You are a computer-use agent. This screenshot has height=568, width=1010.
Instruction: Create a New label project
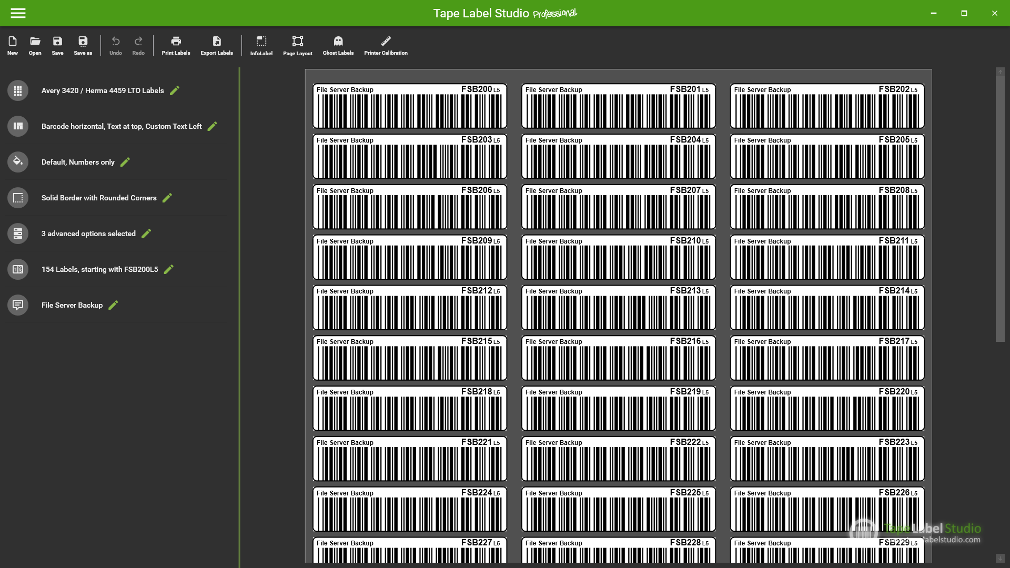[13, 45]
